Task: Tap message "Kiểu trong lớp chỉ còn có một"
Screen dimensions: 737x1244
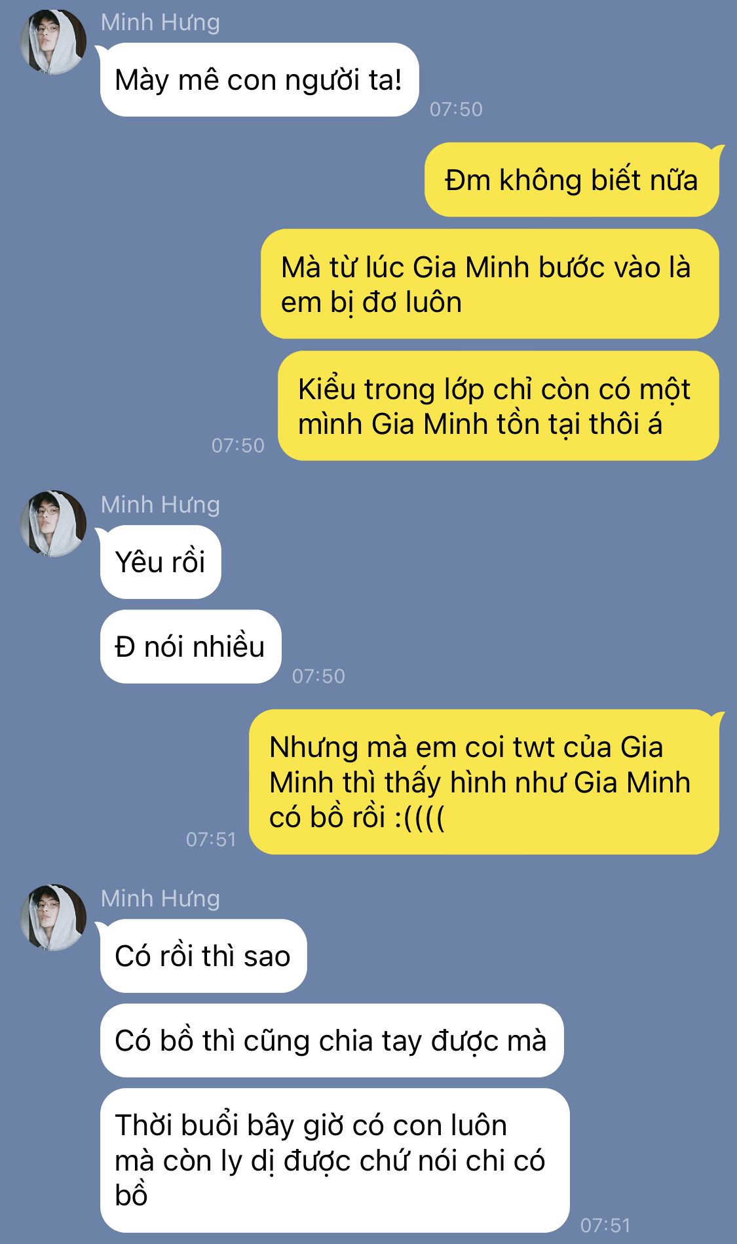Action: pyautogui.click(x=499, y=406)
